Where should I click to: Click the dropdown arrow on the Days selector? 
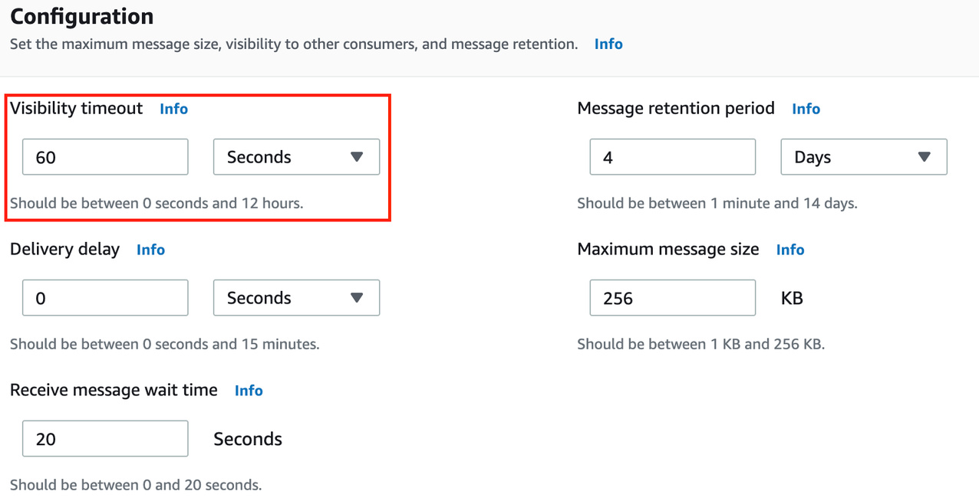coord(924,157)
